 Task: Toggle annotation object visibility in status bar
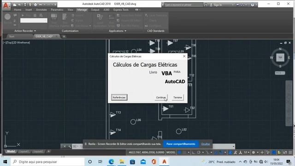point(230,153)
